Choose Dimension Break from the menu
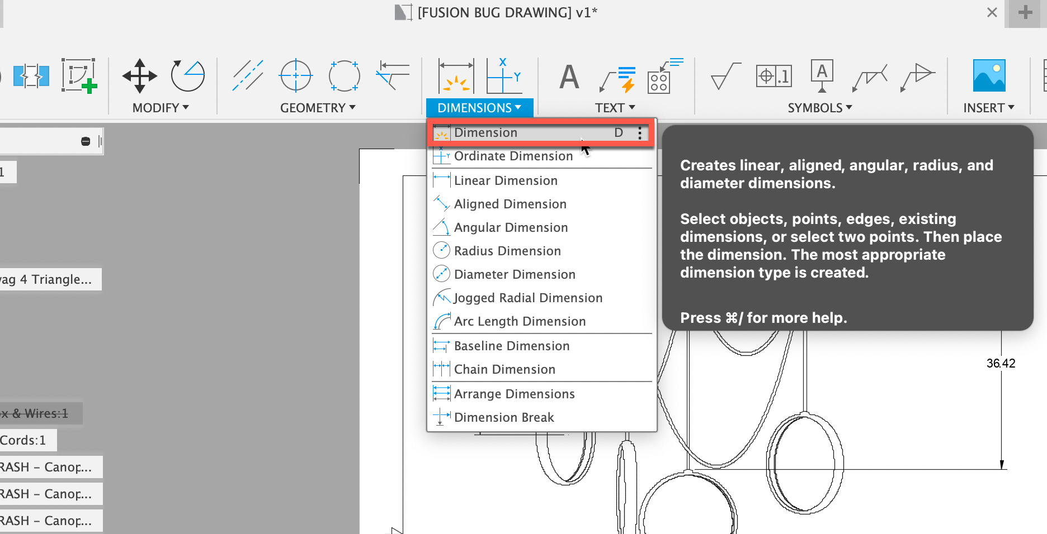This screenshot has height=534, width=1047. (542, 417)
